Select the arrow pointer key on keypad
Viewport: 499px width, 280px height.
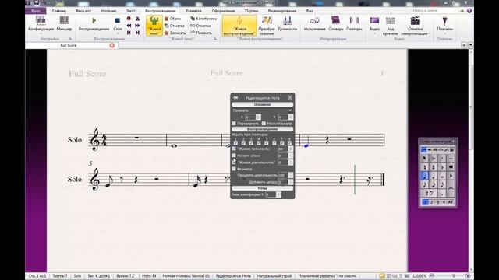pyautogui.click(x=424, y=158)
